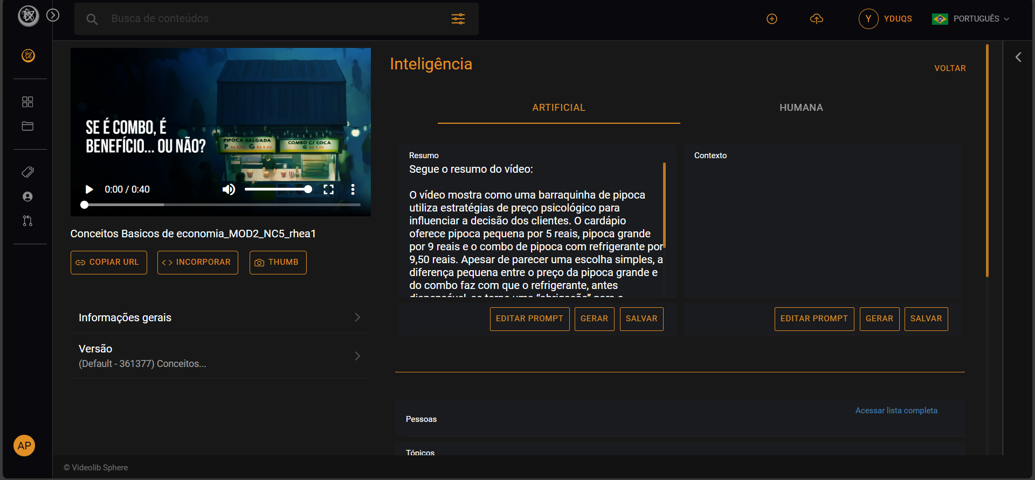Open the search filter sliders icon
Viewport: 1035px width, 480px height.
point(458,19)
